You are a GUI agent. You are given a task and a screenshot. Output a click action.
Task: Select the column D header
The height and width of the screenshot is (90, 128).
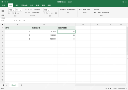tap(83, 24)
